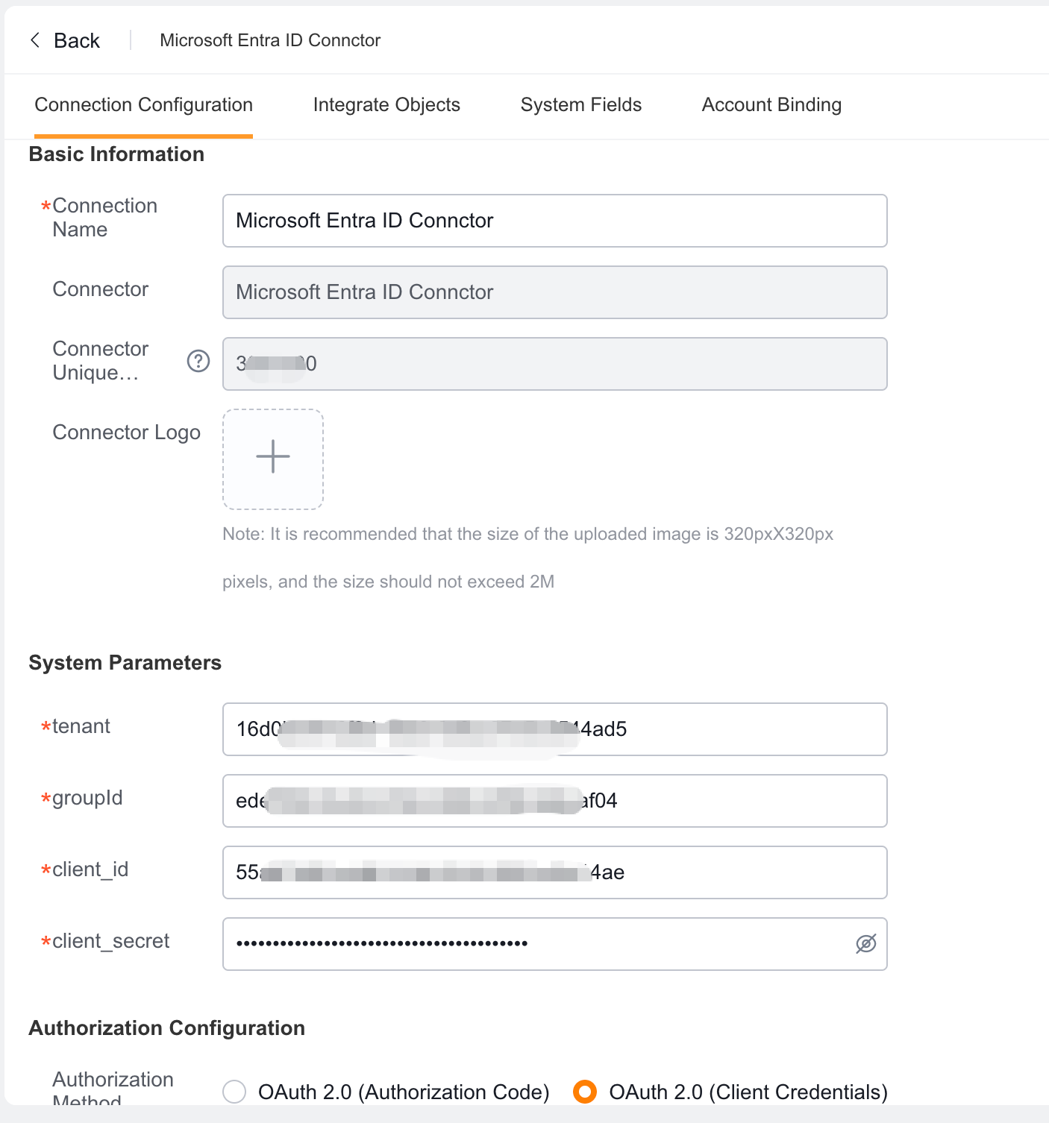Click the Back text link
Screen dimensions: 1049x1123
click(77, 41)
